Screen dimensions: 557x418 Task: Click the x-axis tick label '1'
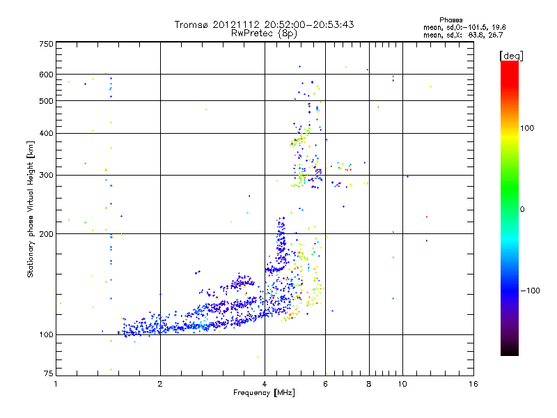point(56,384)
